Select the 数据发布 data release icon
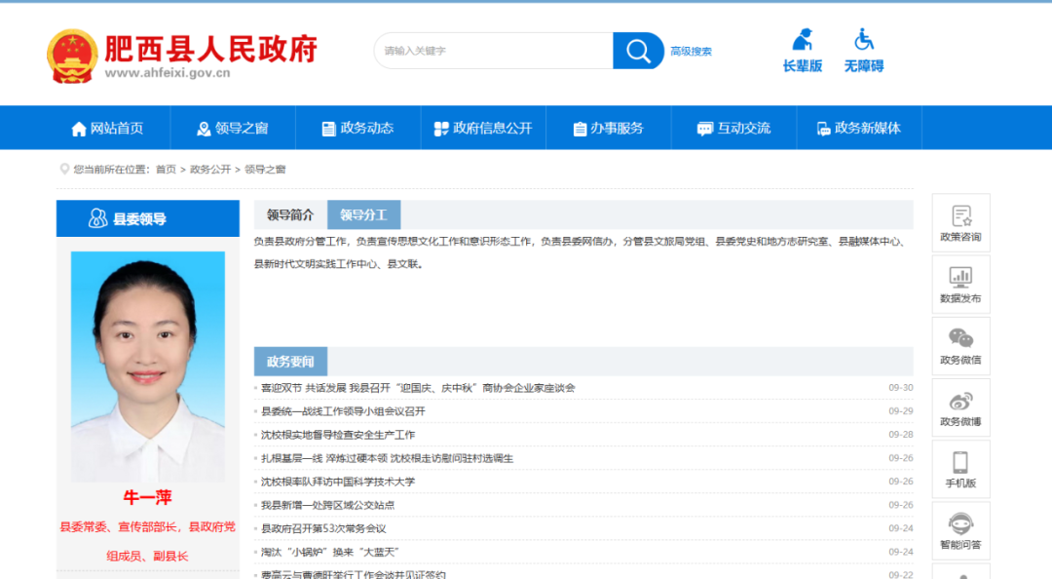 960,285
